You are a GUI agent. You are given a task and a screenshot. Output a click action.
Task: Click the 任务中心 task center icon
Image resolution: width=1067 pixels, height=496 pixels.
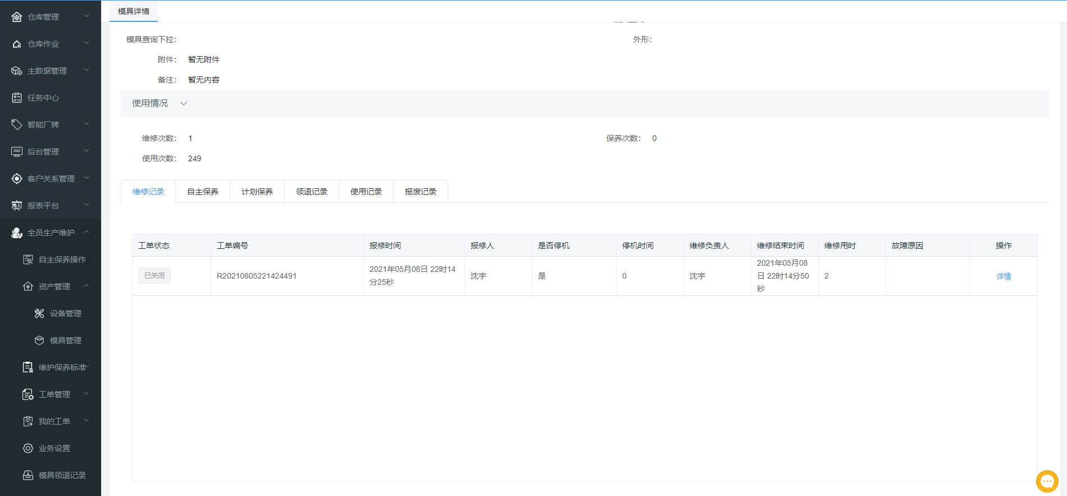click(x=17, y=98)
